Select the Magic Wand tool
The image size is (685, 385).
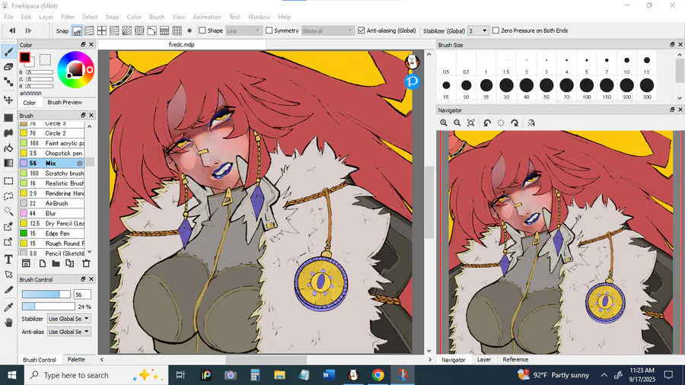pos(8,211)
